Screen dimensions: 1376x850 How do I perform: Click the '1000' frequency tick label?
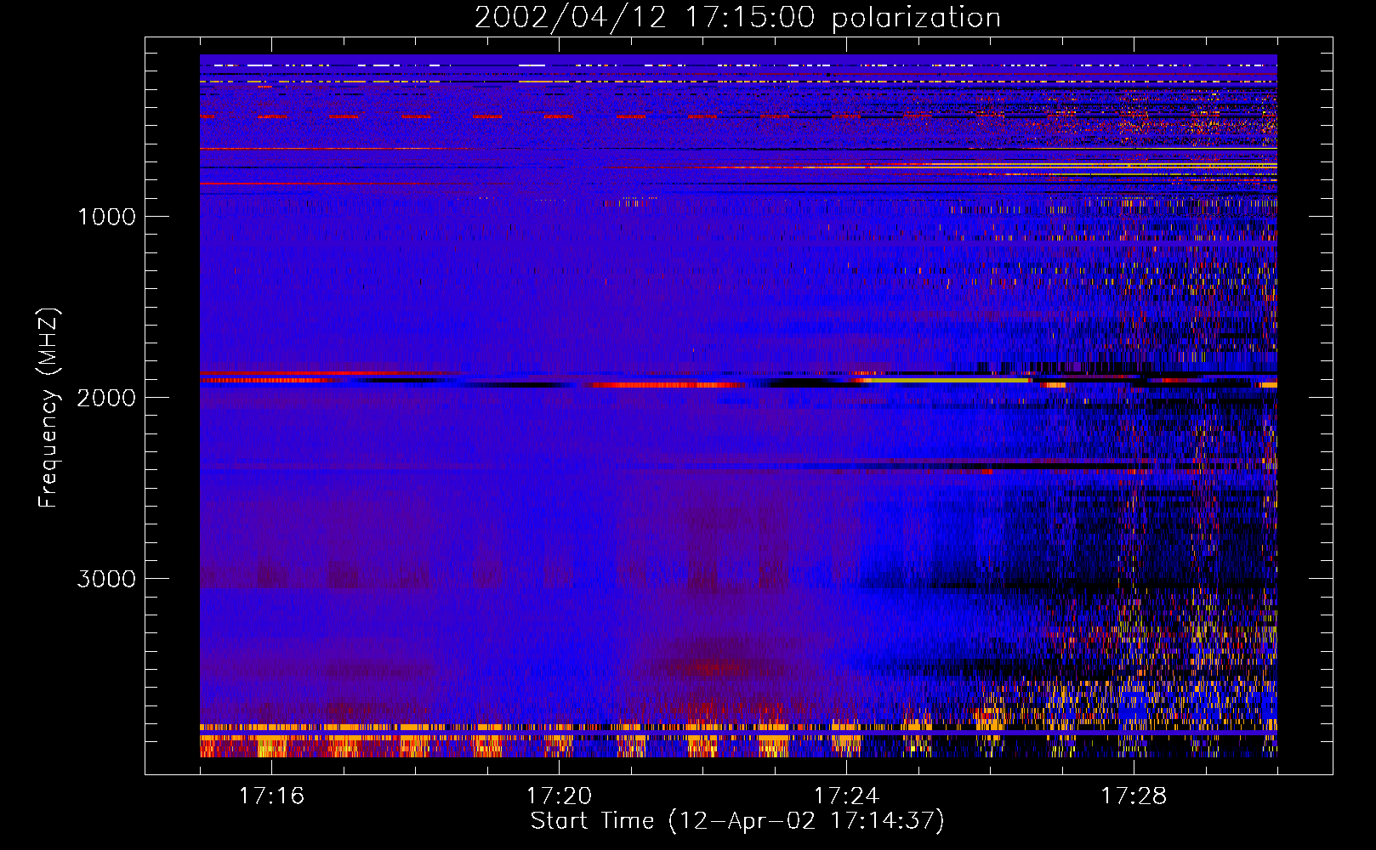coord(107,217)
